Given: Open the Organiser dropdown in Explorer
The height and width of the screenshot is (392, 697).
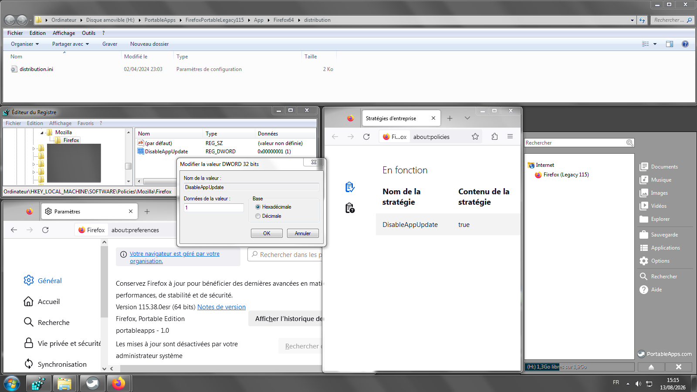Looking at the screenshot, I should (x=25, y=44).
